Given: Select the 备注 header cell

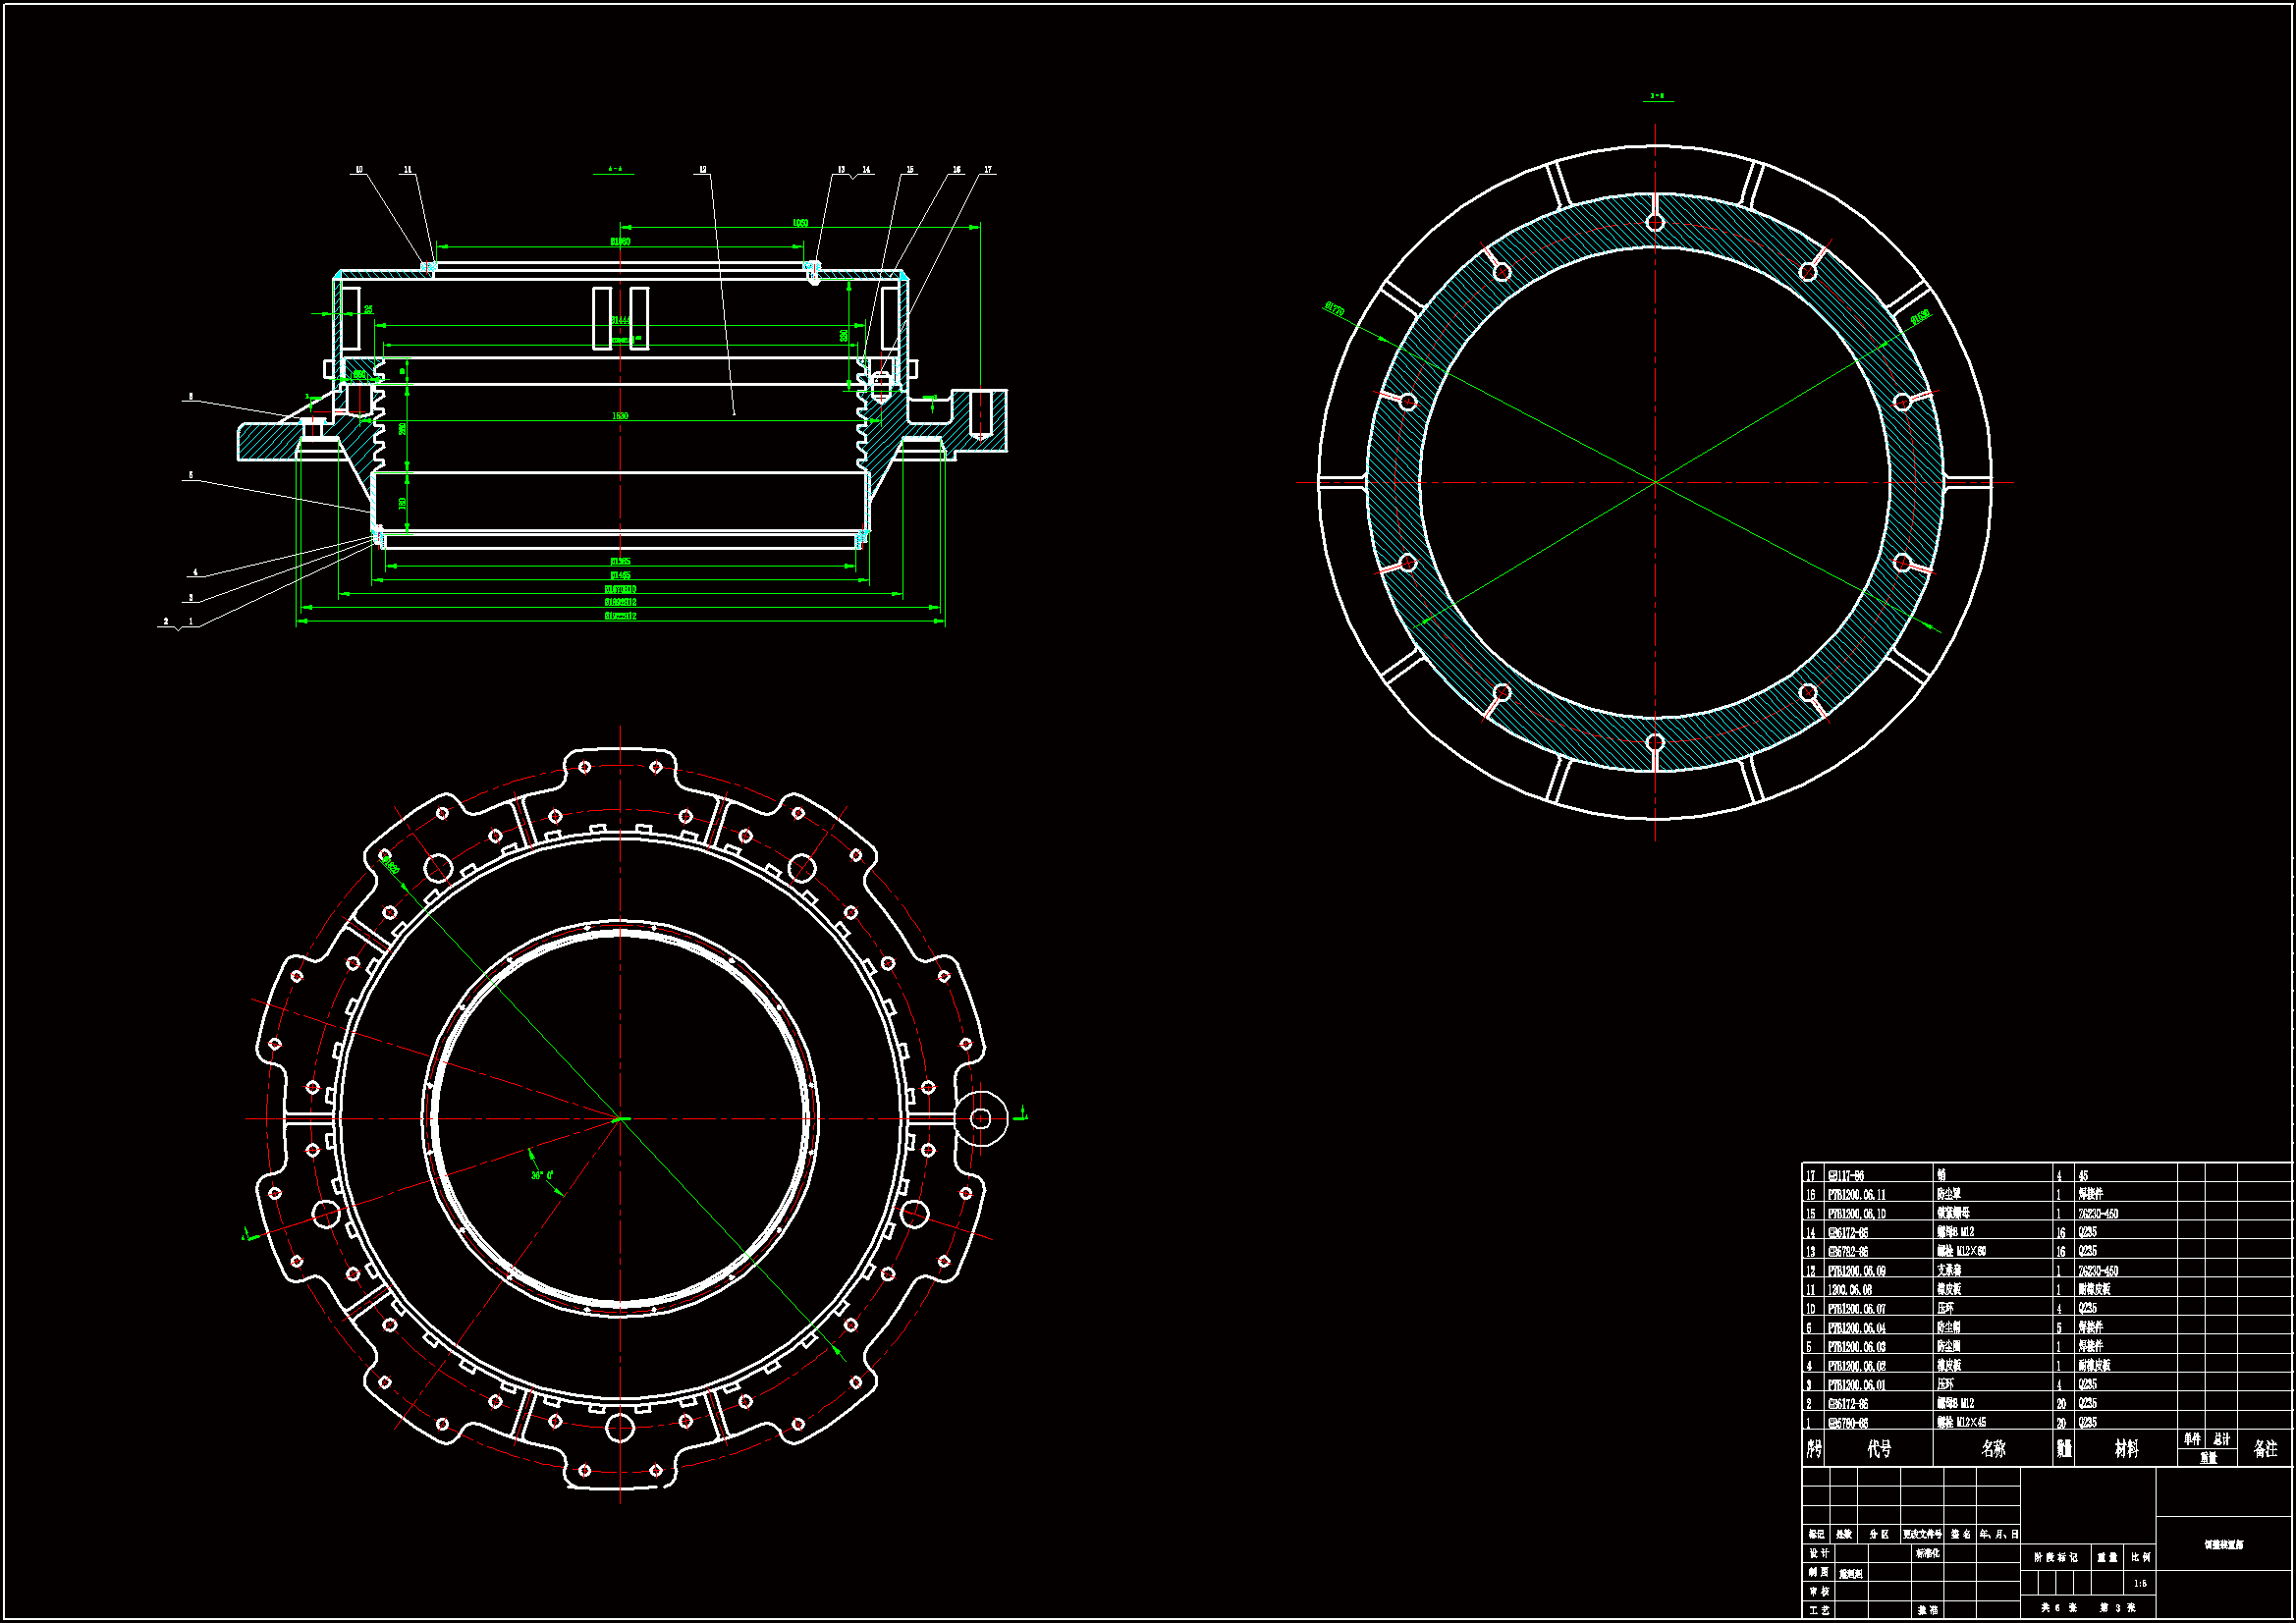Looking at the screenshot, I should pos(2264,1449).
